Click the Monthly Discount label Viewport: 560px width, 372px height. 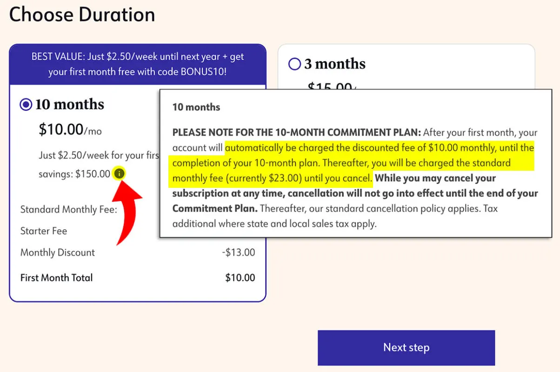tap(58, 252)
